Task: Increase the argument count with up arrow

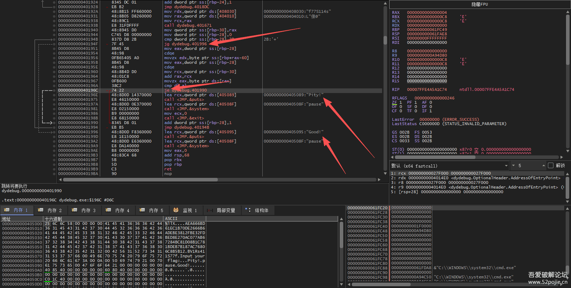Action: (544, 166)
